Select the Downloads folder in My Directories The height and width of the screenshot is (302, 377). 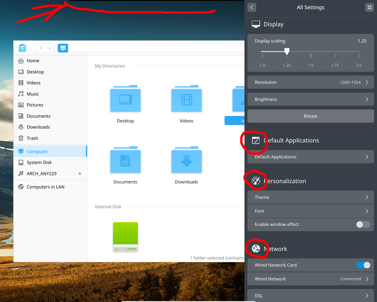click(x=187, y=160)
